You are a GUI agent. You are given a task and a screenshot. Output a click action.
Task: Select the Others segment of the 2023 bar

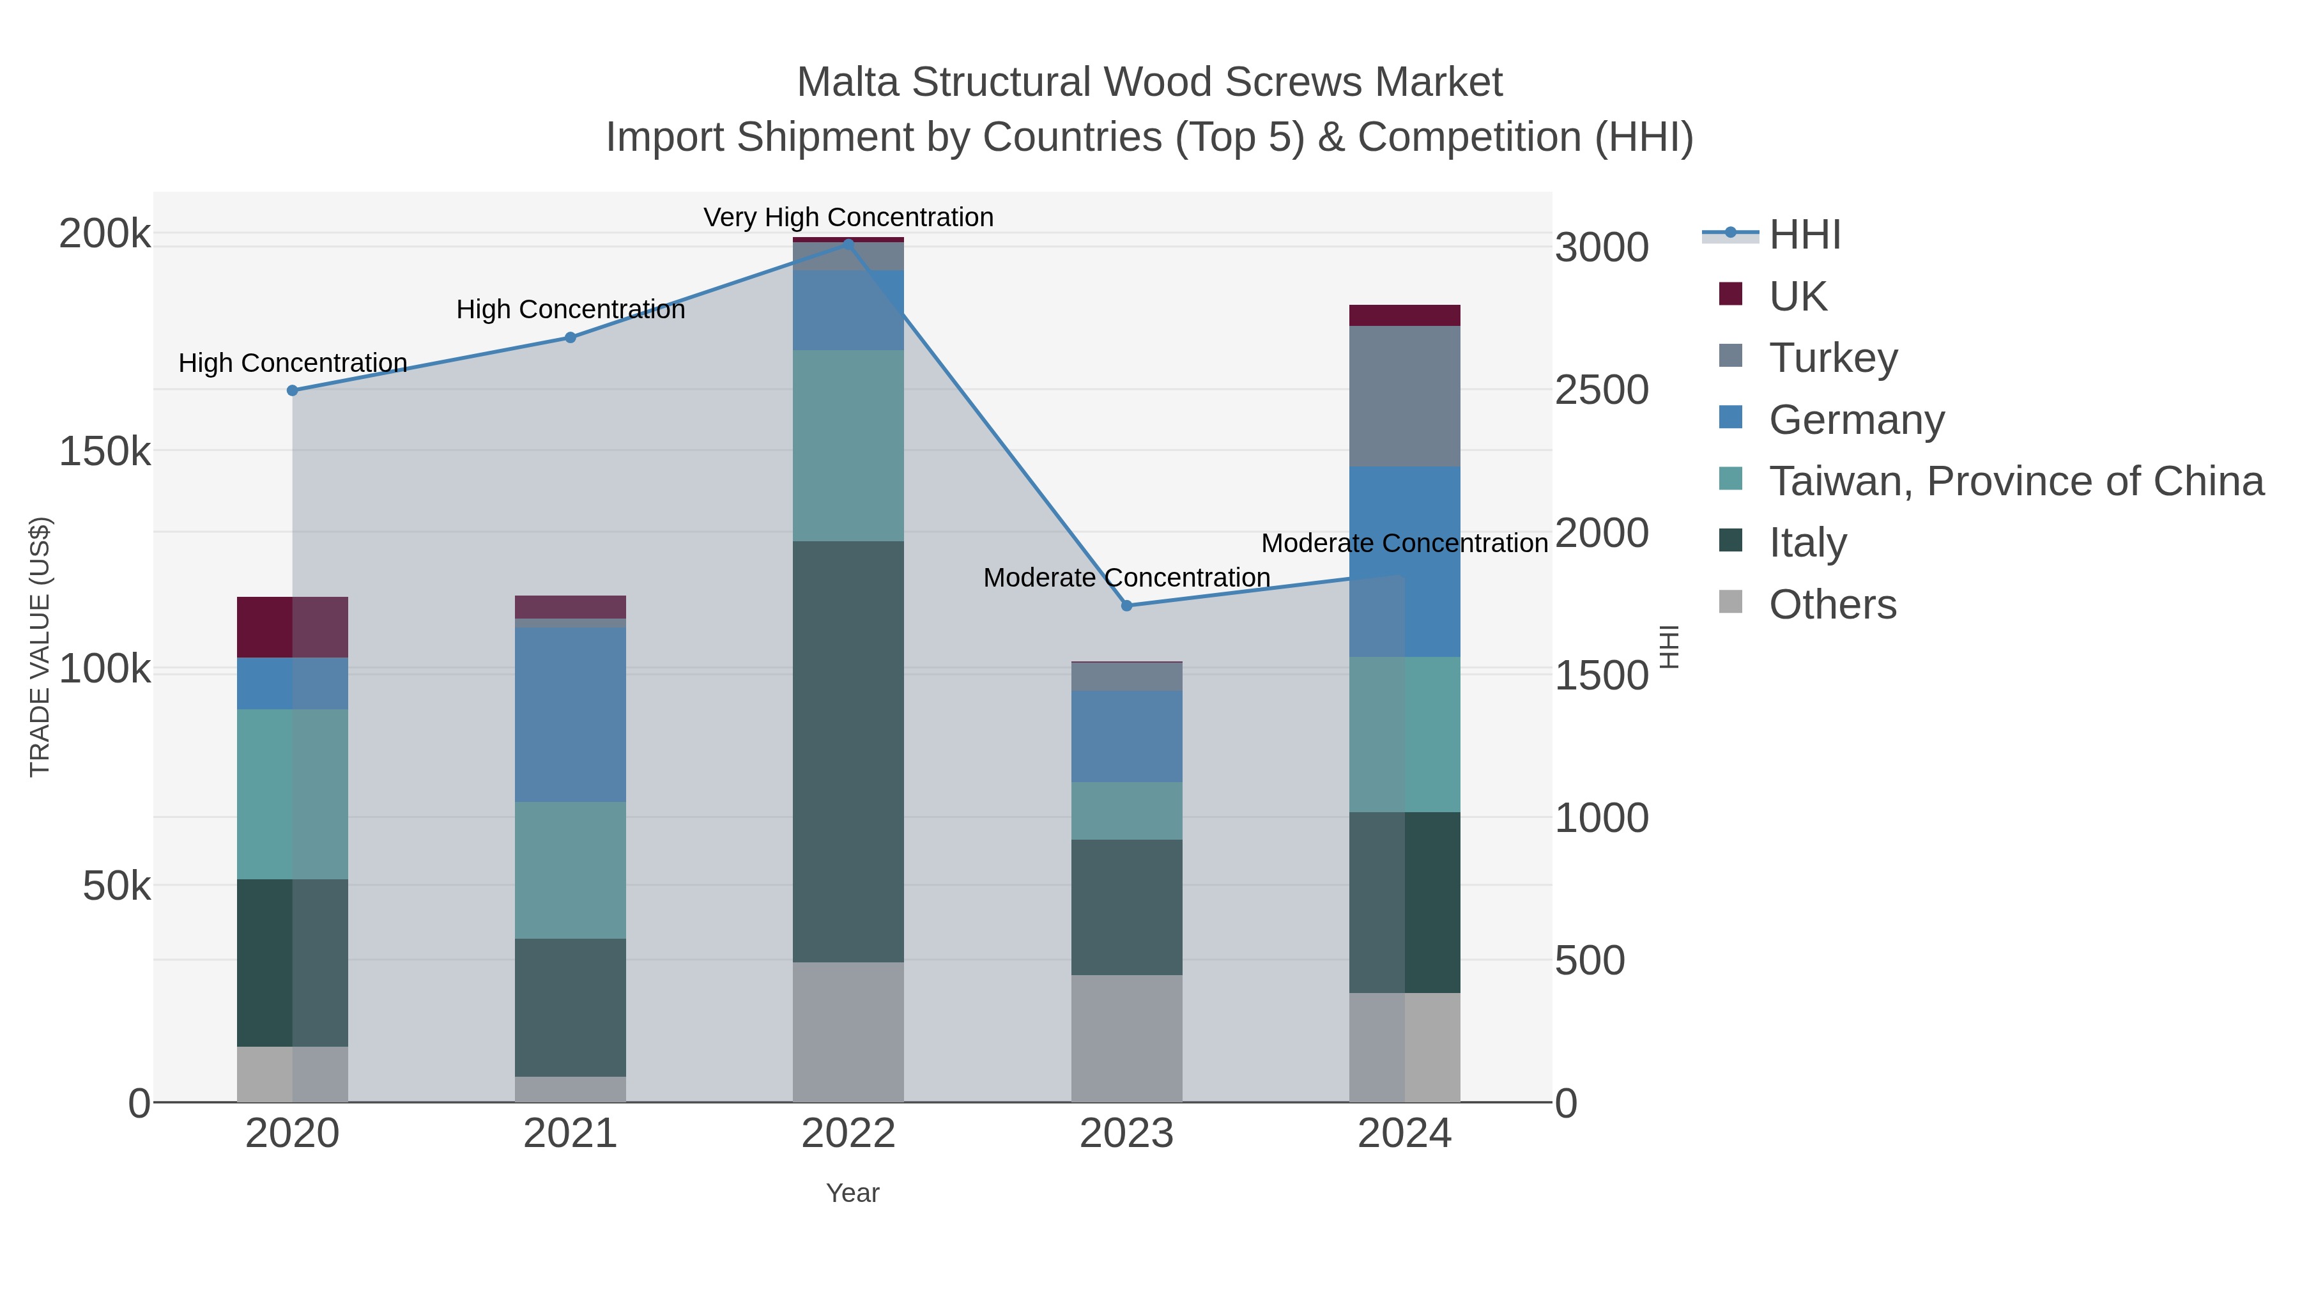1127,1038
